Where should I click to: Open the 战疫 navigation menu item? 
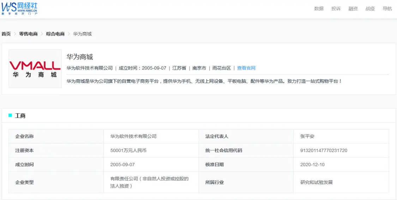pos(370,8)
